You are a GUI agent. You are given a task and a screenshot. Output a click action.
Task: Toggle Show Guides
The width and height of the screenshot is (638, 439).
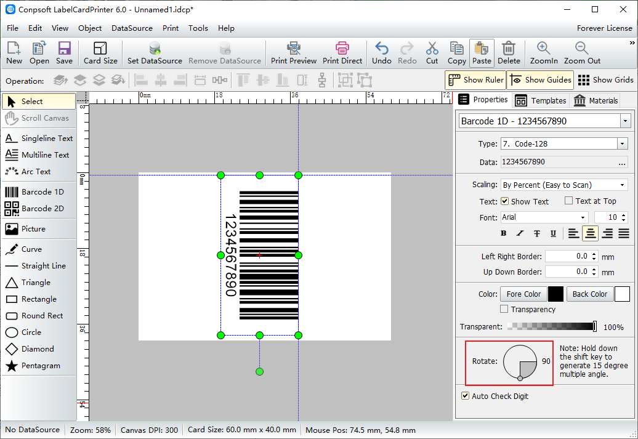540,80
